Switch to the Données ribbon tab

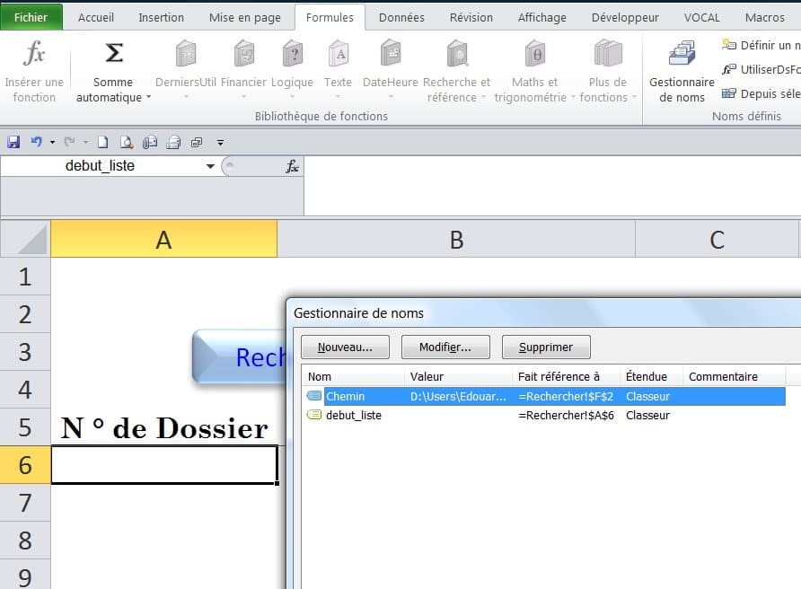tap(401, 17)
